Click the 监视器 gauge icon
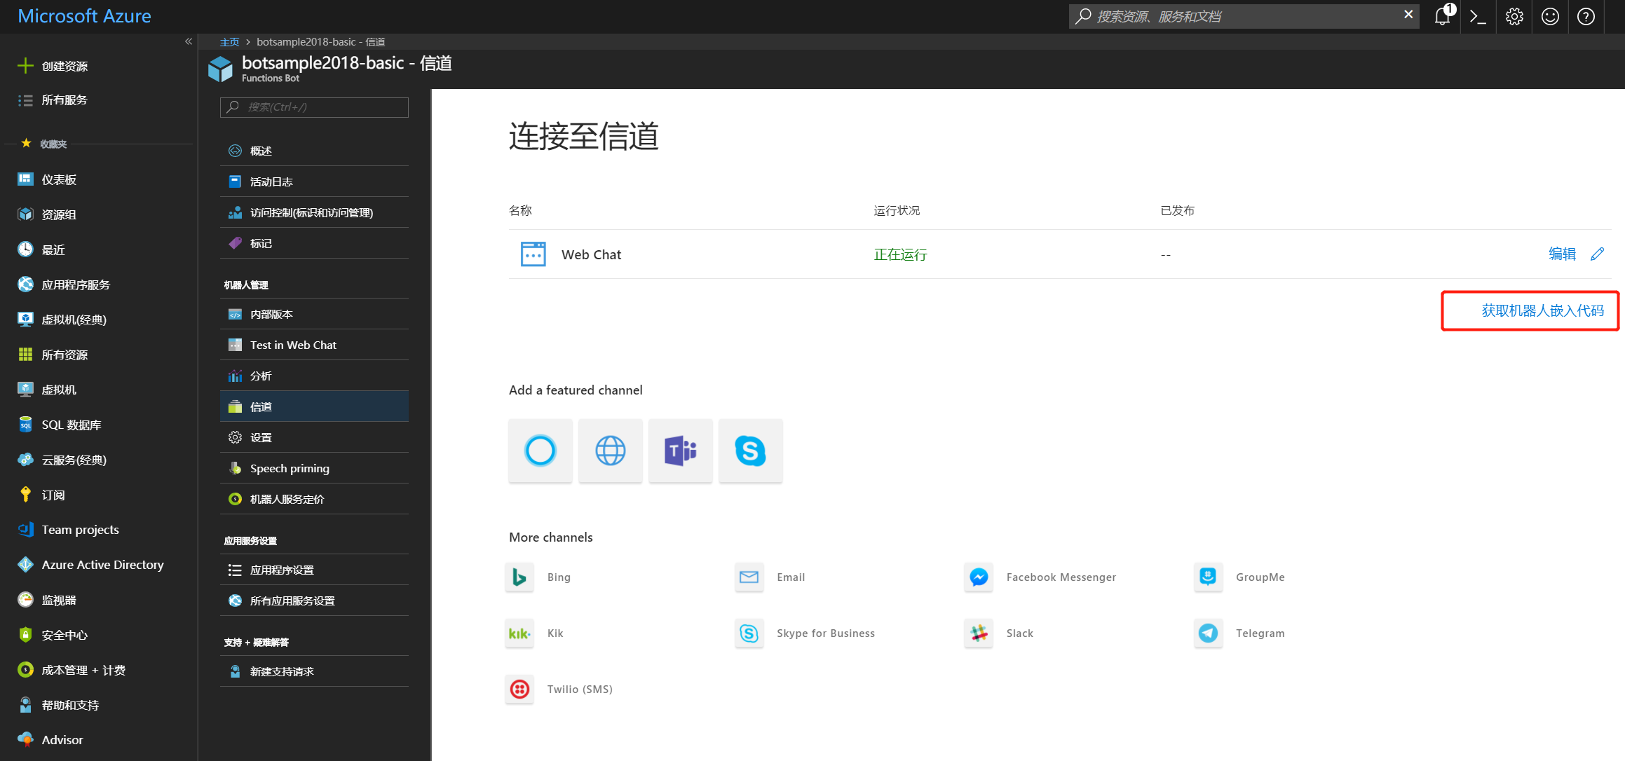This screenshot has width=1625, height=761. tap(25, 600)
